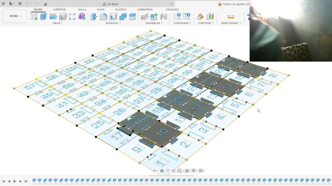The image size is (332, 186).
Task: Expand the CREAR menu
Action: click(x=57, y=23)
